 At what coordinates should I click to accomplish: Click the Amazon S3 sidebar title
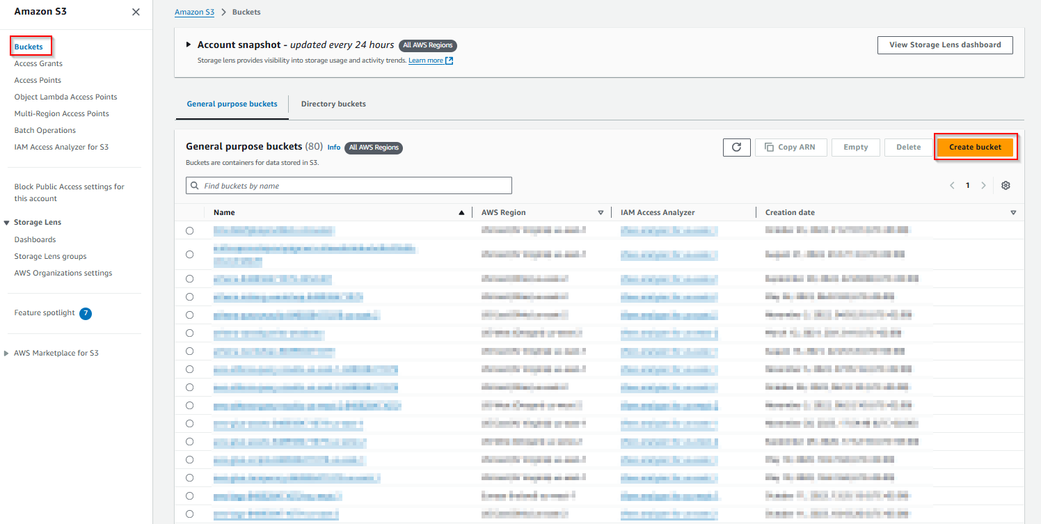40,11
